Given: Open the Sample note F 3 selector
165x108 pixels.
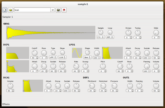Looking at the screenshot, I should [101, 37].
